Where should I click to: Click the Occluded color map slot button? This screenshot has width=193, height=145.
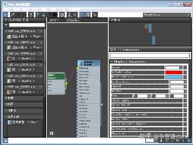(185, 72)
